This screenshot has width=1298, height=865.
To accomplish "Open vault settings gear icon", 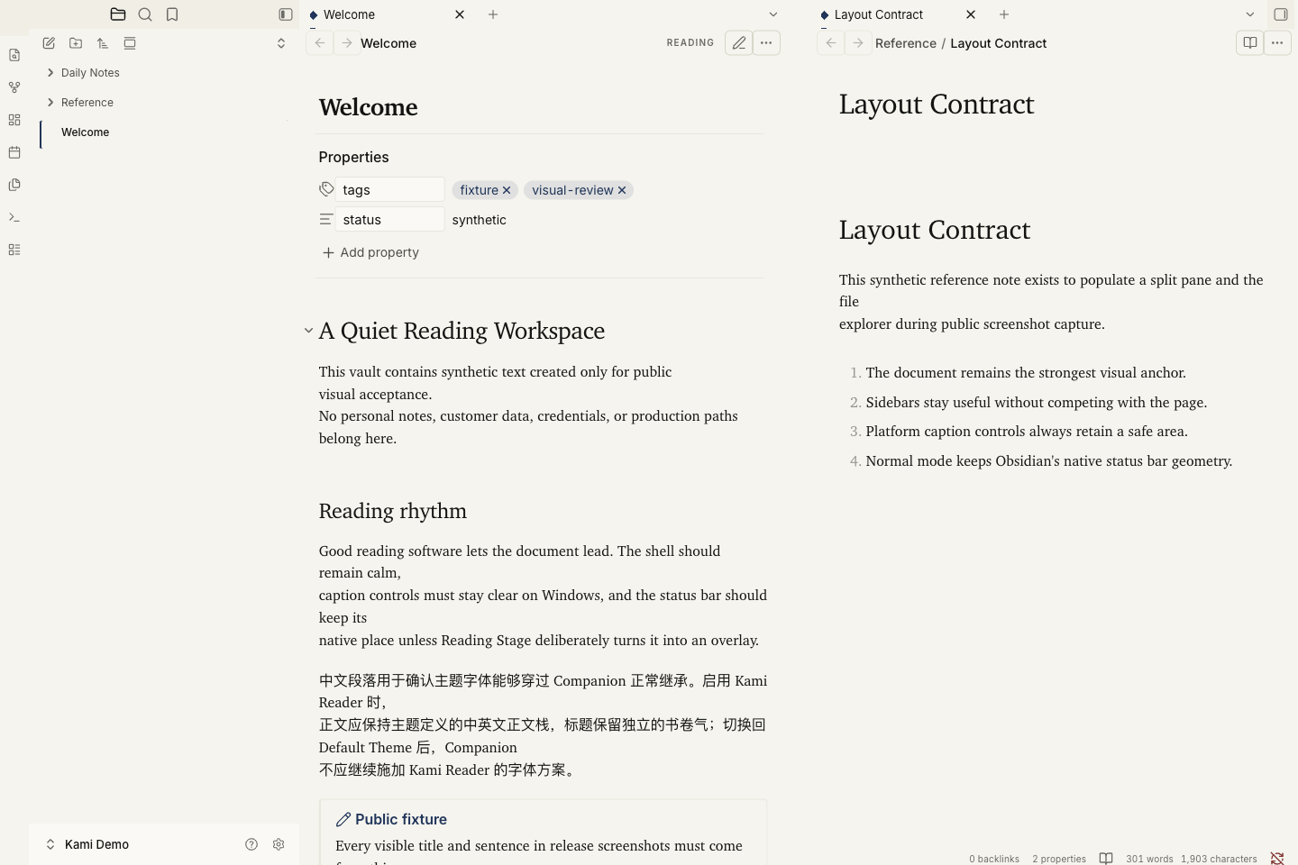I will [279, 844].
